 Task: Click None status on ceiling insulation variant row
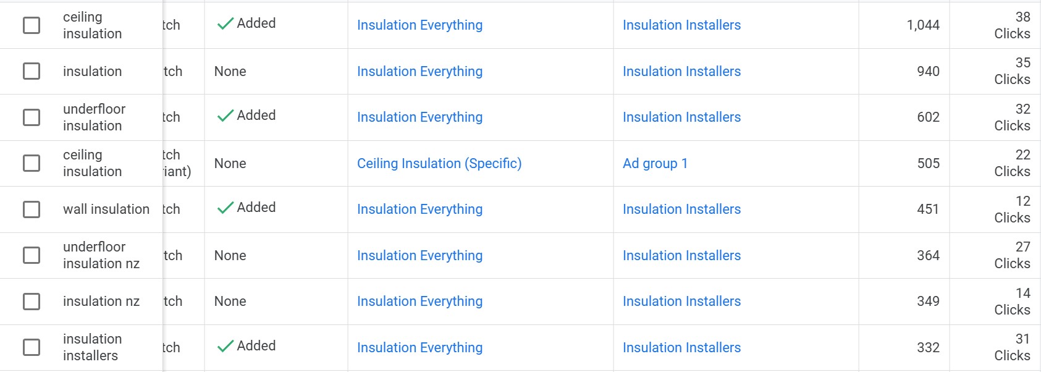(229, 163)
